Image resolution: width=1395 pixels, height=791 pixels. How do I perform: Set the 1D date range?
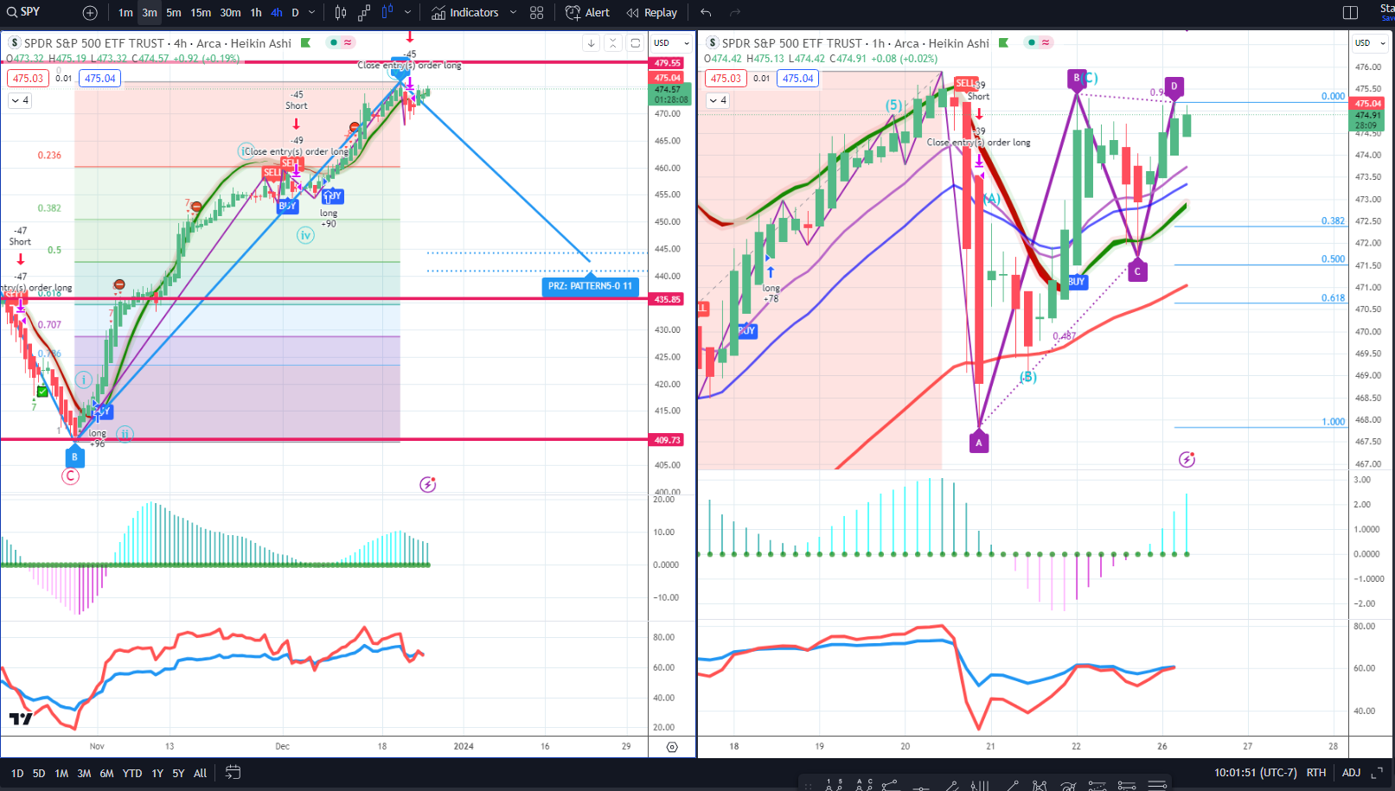point(16,774)
